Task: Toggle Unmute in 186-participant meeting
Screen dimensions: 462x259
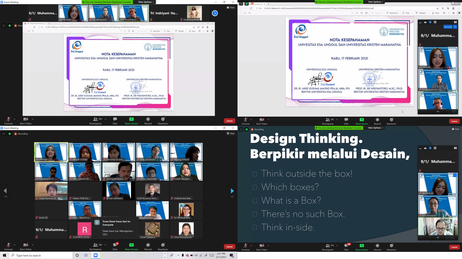Action: click(x=8, y=246)
